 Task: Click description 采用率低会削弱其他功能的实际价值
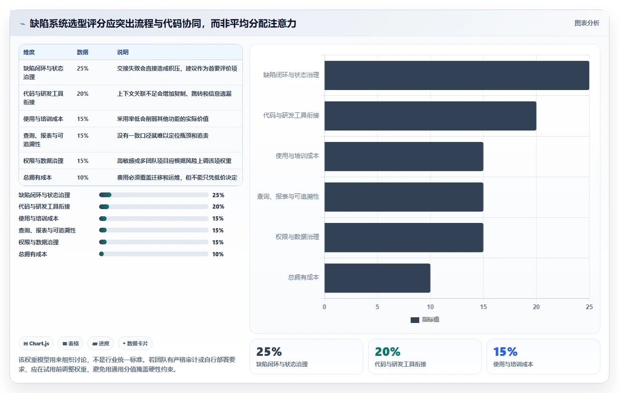click(x=163, y=119)
